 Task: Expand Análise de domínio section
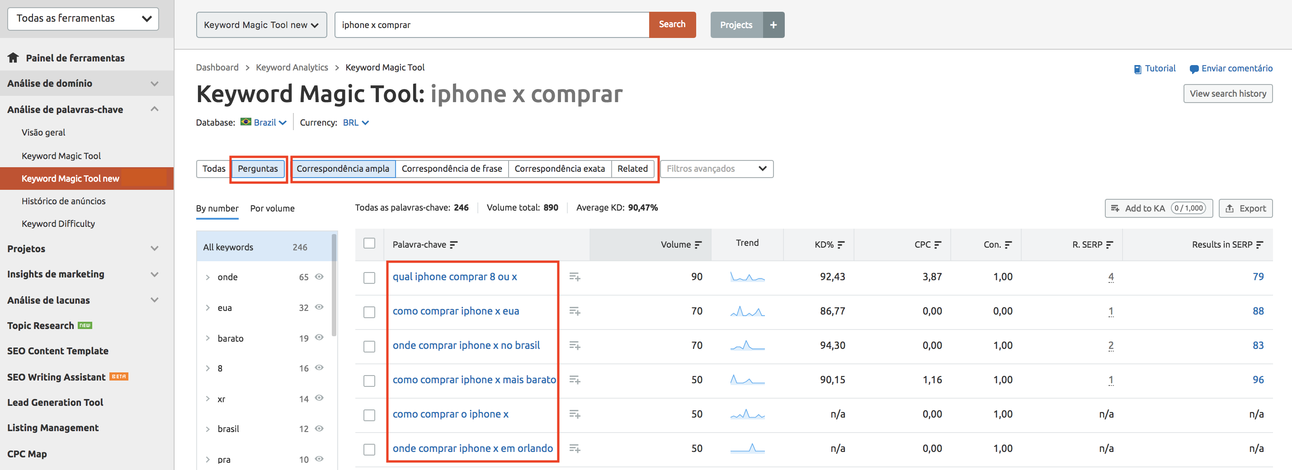point(155,84)
